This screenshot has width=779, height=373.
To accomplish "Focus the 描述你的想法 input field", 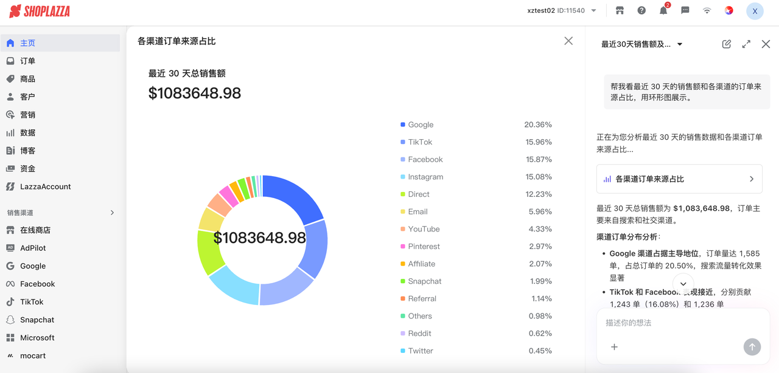I will [682, 323].
